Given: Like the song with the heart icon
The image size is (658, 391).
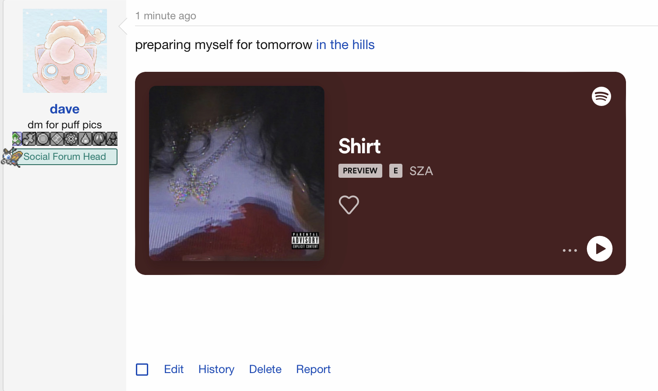Looking at the screenshot, I should 349,204.
